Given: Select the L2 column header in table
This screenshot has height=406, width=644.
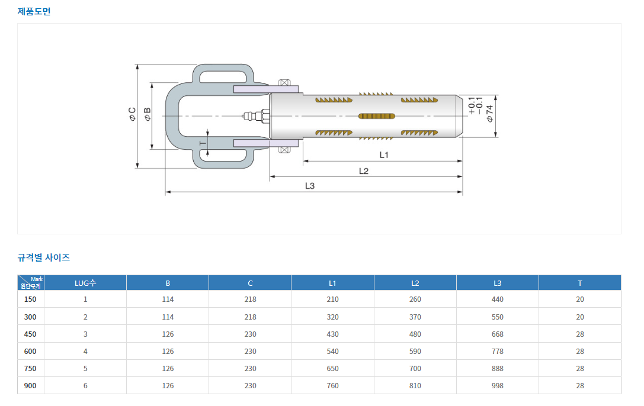Looking at the screenshot, I should pyautogui.click(x=415, y=283).
